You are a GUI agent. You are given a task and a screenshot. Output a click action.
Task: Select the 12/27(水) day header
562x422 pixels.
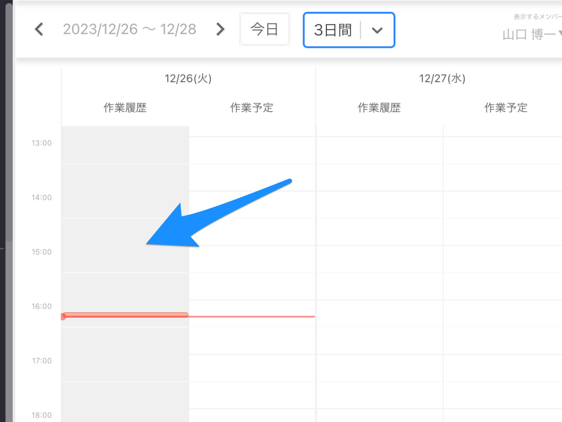point(442,79)
